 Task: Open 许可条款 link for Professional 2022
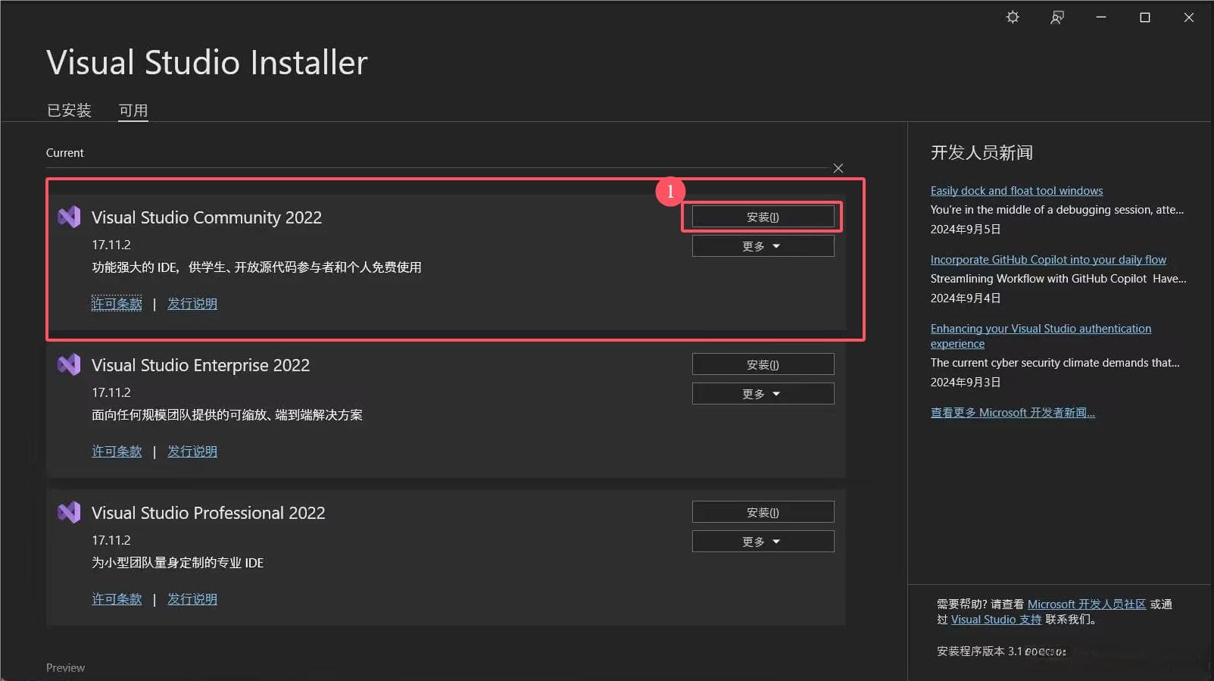pos(117,599)
